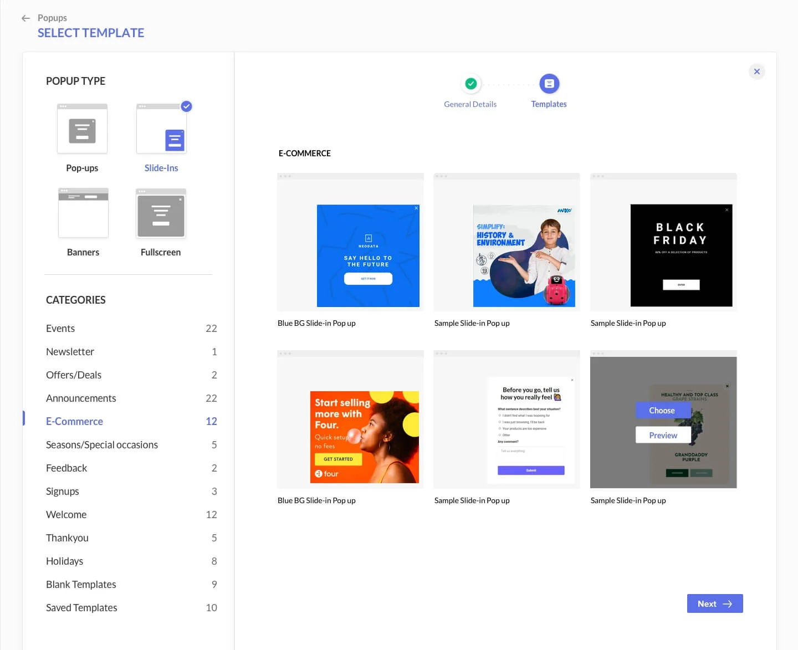The image size is (798, 650).
Task: Select the Pop-ups popup type icon
Action: [82, 129]
